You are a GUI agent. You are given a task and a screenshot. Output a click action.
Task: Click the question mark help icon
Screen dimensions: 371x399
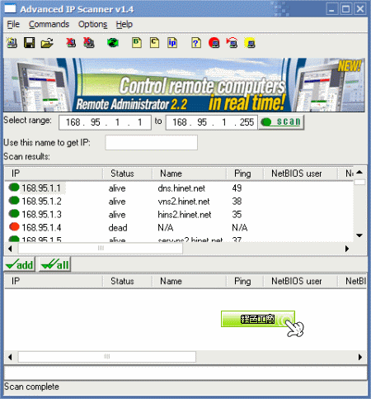(196, 43)
